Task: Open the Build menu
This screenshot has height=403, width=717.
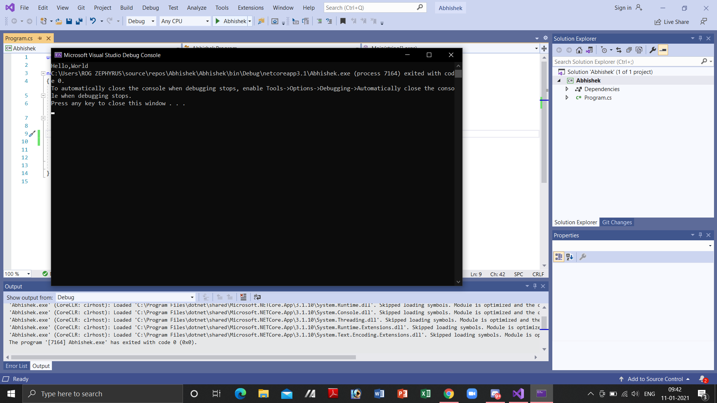Action: coord(126,7)
